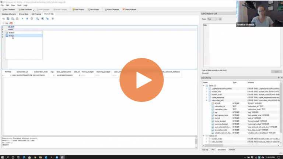Click the Save Project toolbar button
This screenshot has width=283, height=159.
[x=94, y=9]
